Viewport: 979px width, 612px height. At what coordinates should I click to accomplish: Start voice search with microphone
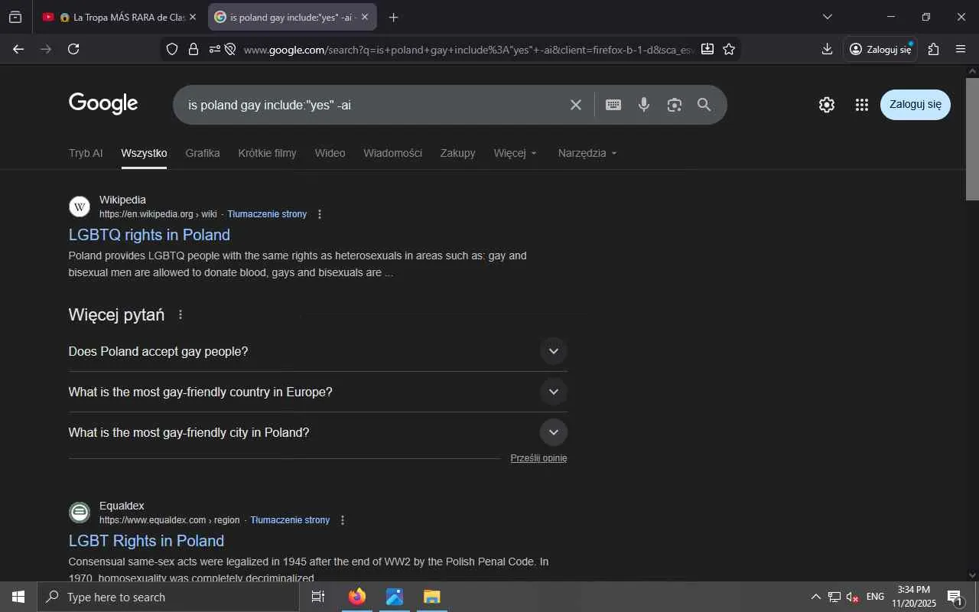click(644, 105)
